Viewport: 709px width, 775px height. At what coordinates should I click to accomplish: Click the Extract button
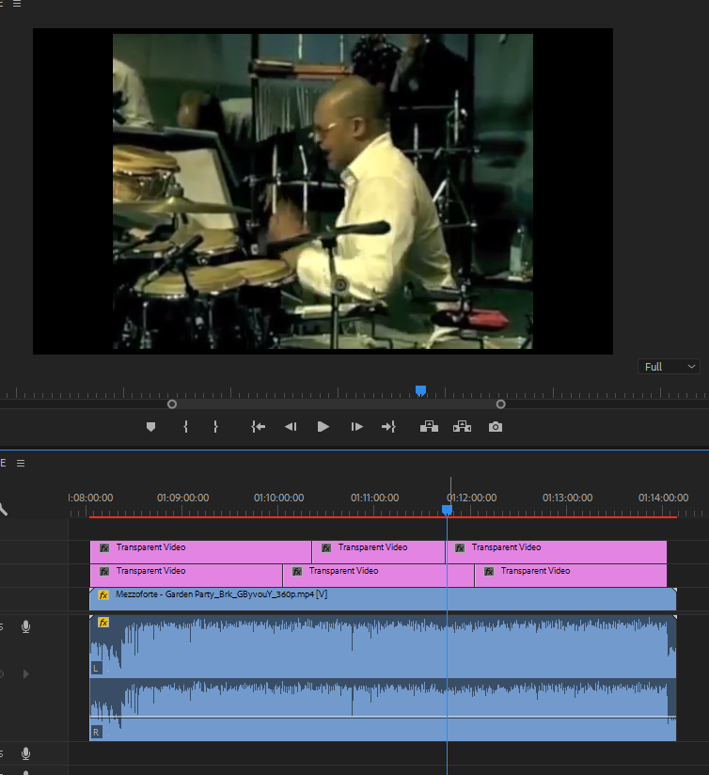pyautogui.click(x=462, y=427)
